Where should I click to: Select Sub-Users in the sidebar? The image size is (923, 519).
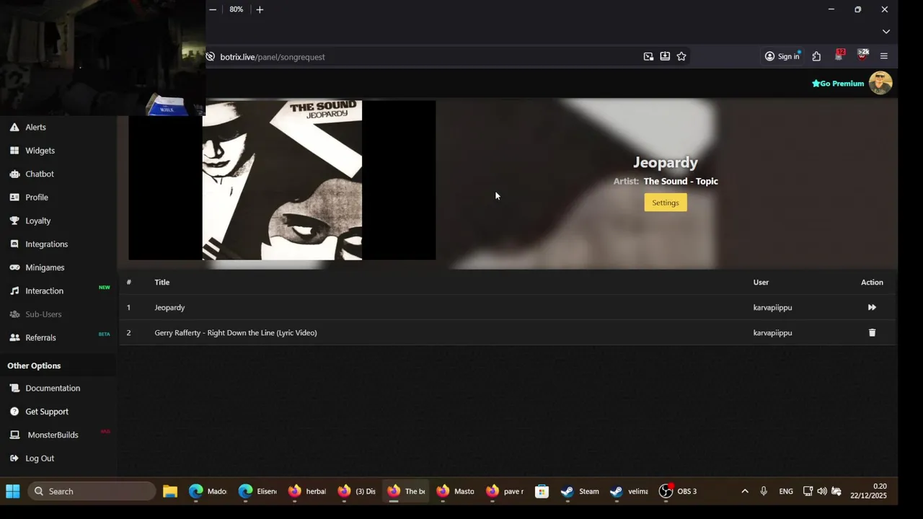(x=43, y=314)
